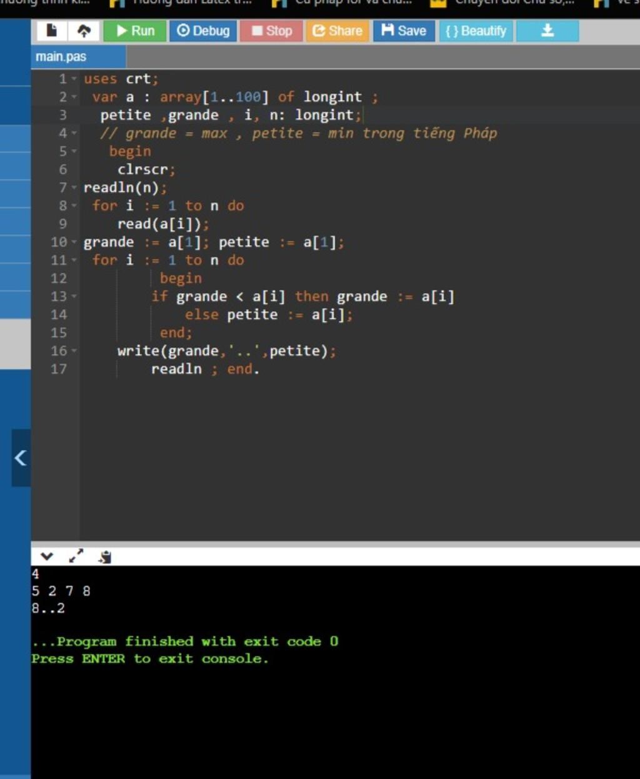
Task: Click the 'uses crt;' code line
Action: click(x=121, y=79)
